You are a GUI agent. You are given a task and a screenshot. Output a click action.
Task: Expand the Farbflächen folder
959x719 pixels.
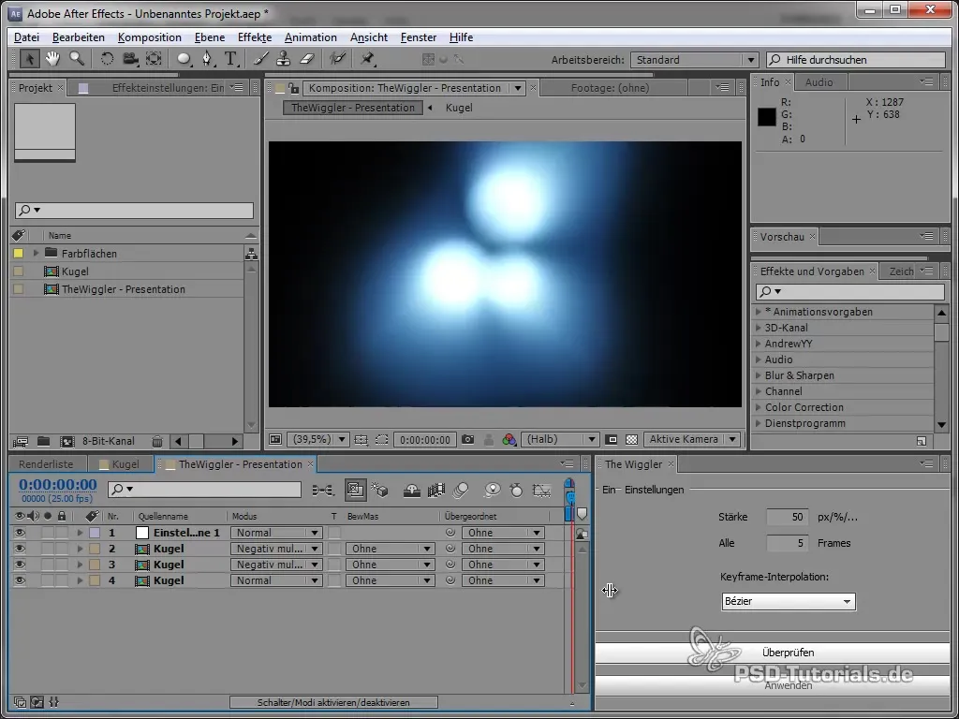pyautogui.click(x=37, y=253)
